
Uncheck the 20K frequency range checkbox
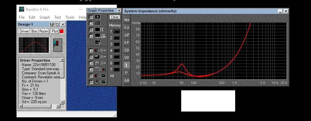click(x=91, y=36)
